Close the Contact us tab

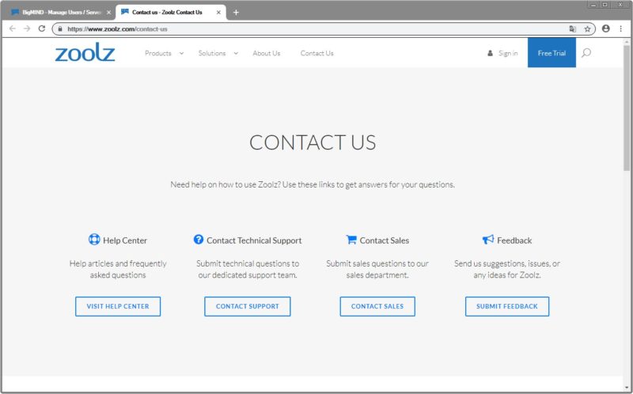tap(218, 13)
